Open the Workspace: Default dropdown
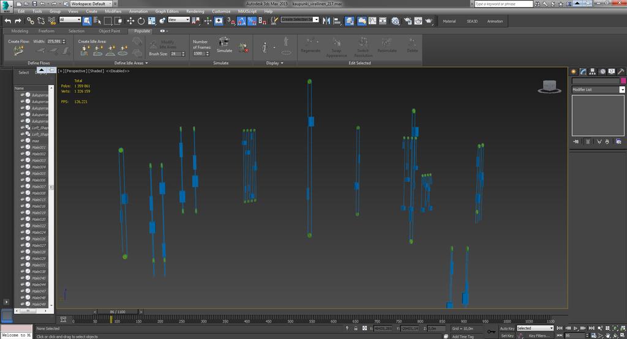This screenshot has width=627, height=339. click(x=91, y=4)
